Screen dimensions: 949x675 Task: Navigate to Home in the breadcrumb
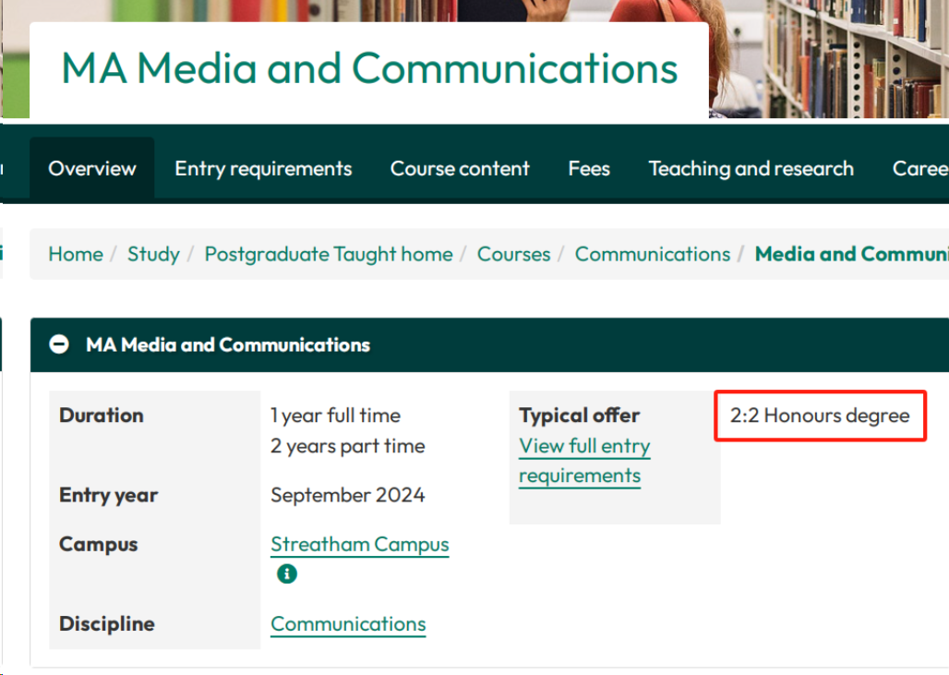(76, 254)
